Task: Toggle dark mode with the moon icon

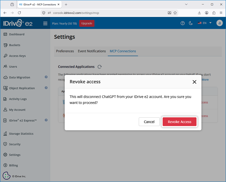Action: tap(191, 23)
